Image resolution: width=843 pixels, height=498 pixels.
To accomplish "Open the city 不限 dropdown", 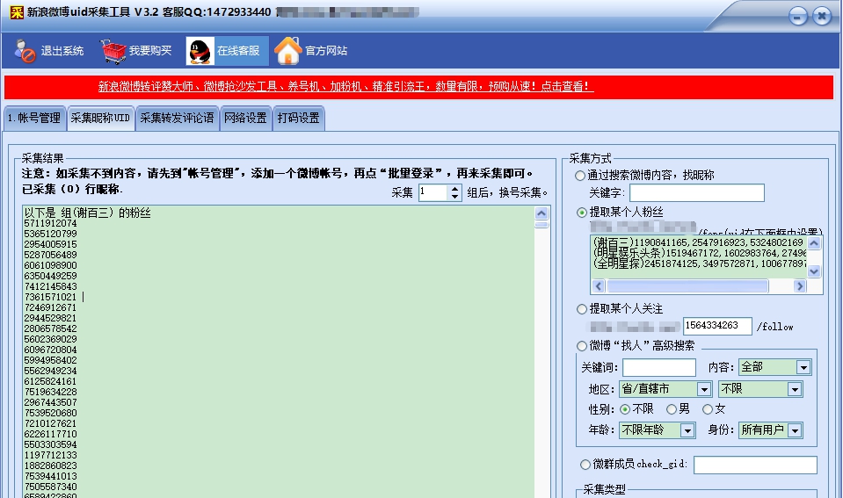I will coord(760,389).
